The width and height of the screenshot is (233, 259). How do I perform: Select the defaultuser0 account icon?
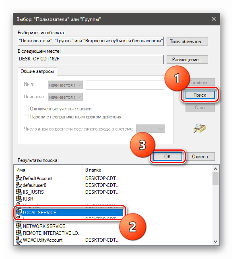19,185
